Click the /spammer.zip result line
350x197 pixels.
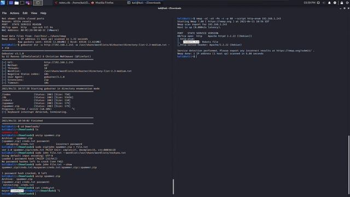pyautogui.click(x=36, y=106)
